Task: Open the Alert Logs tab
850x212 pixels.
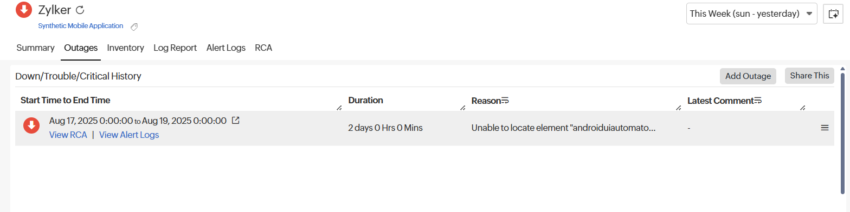Action: 226,48
